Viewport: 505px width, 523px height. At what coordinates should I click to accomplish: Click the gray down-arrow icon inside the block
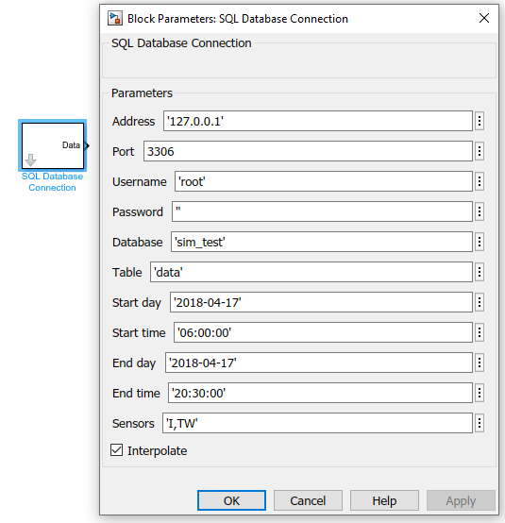coord(31,160)
